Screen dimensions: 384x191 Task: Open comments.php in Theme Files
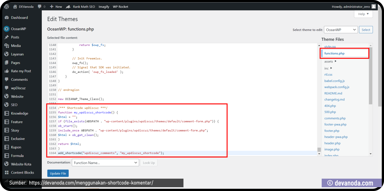pos(335,118)
